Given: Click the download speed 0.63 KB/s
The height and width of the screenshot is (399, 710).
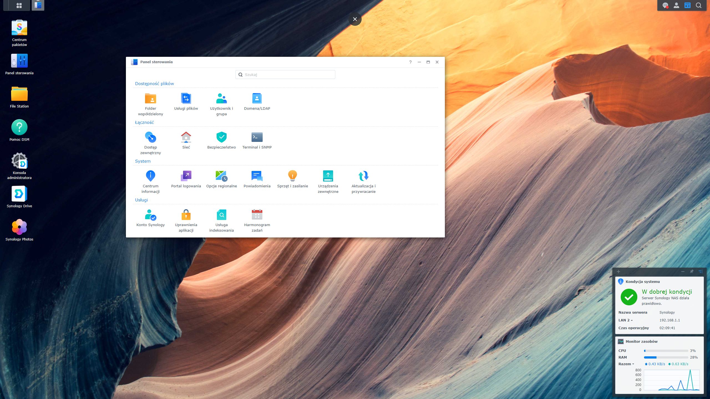Looking at the screenshot, I should click(x=678, y=364).
